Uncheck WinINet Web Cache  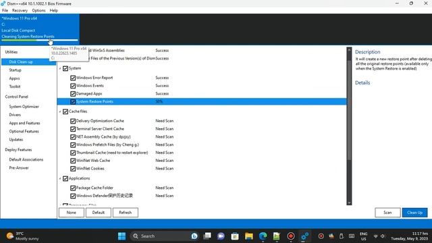click(73, 161)
